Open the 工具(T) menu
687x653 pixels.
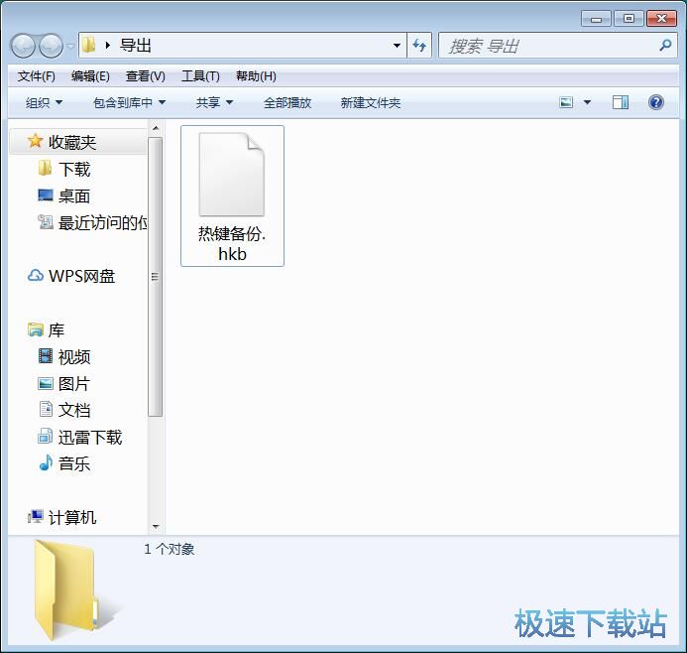click(x=200, y=76)
